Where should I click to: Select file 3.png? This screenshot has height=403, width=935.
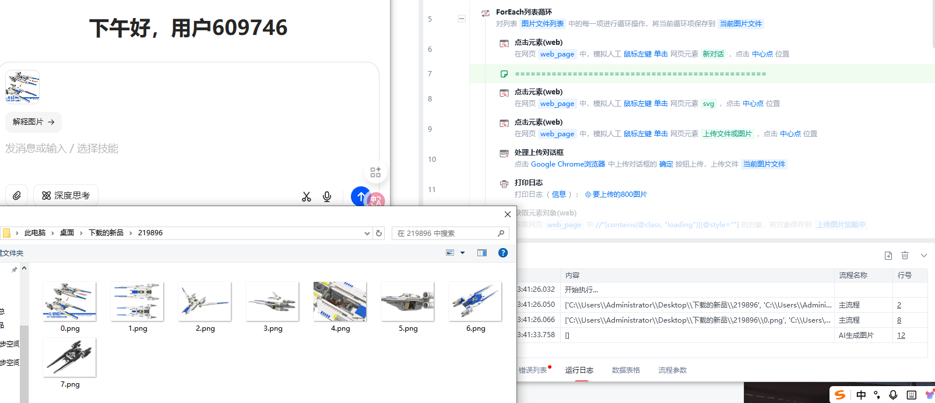pos(273,308)
